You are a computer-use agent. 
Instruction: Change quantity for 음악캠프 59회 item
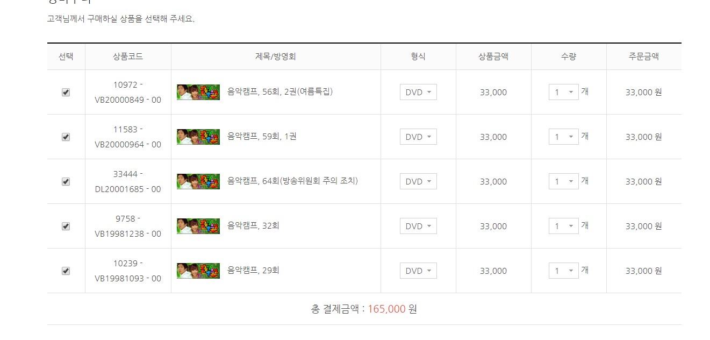pos(563,137)
